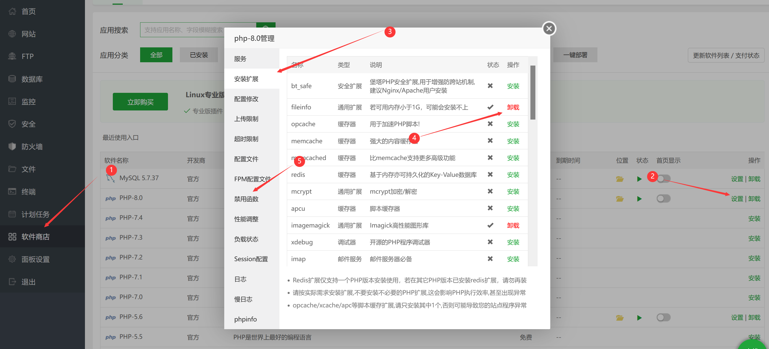
Task: Open MySQL 5.7.37 folder location icon
Action: pyautogui.click(x=620, y=179)
